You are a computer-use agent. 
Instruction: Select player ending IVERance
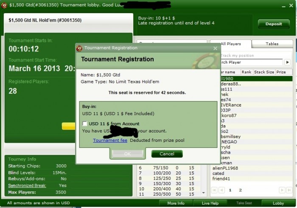click(x=256, y=105)
